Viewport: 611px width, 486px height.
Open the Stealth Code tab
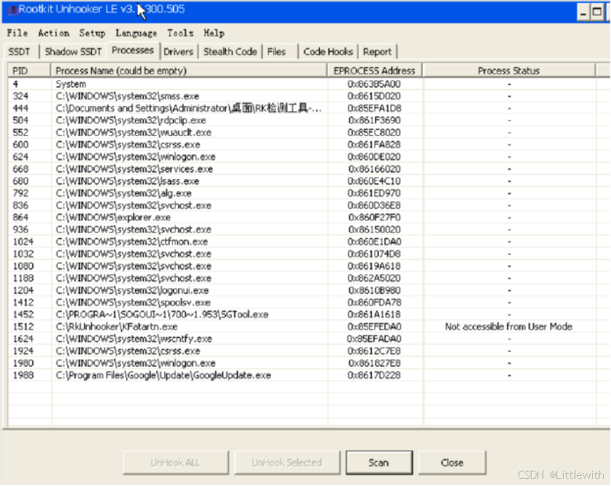coord(230,51)
